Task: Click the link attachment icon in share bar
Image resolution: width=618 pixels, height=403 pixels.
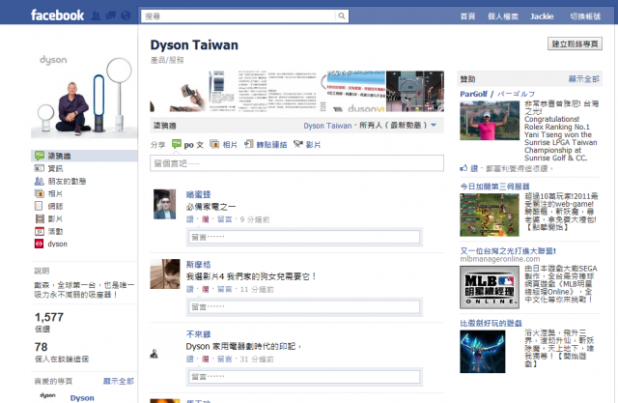Action: pyautogui.click(x=249, y=144)
